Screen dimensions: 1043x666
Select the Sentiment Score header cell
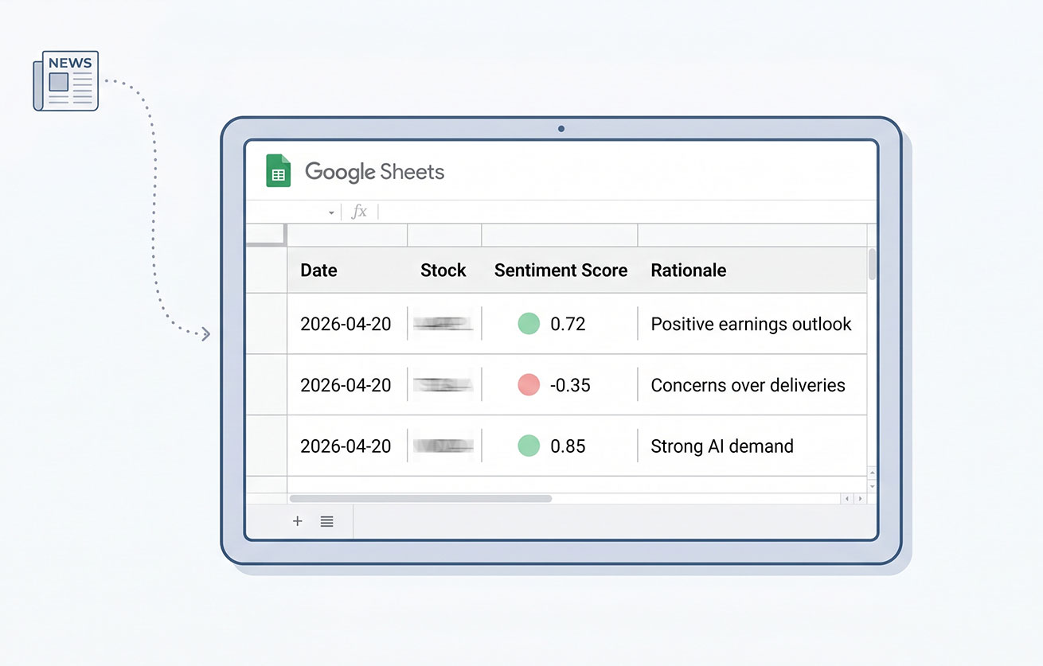coord(561,271)
